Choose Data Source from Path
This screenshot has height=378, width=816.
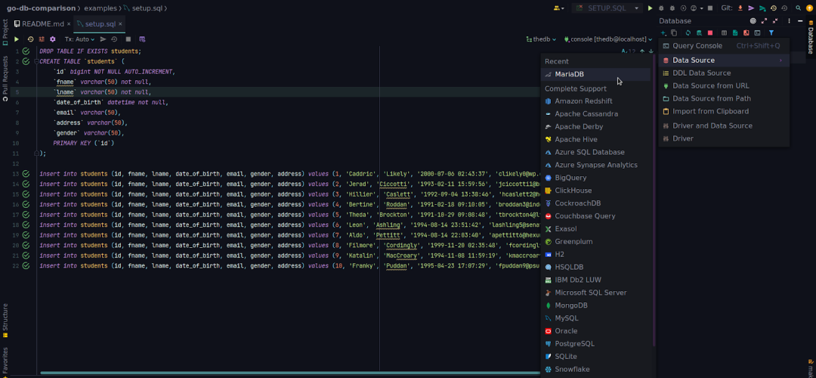tap(724, 98)
